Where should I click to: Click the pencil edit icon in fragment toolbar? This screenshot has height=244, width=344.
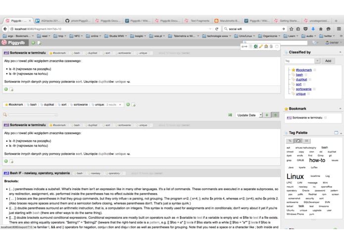pos(261,46)
